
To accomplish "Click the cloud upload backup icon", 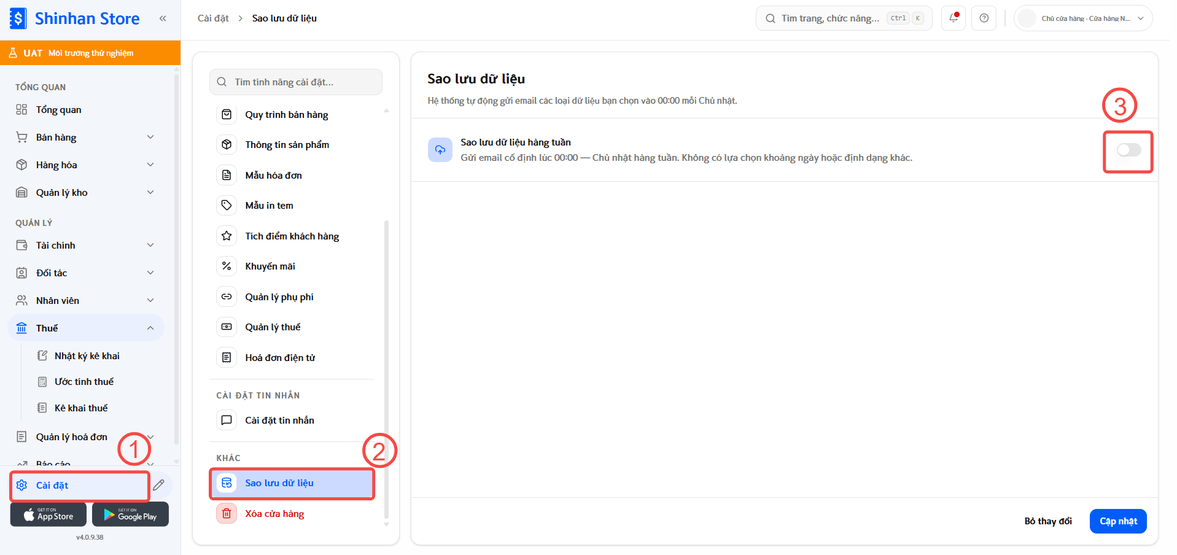I will coord(440,150).
